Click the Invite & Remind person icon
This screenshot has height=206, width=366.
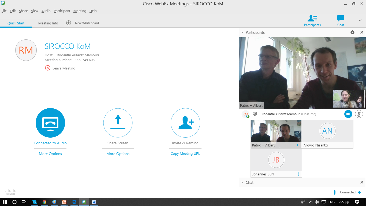click(185, 123)
